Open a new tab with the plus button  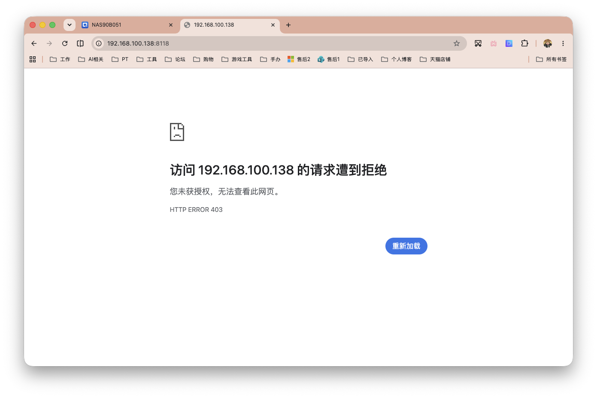288,25
